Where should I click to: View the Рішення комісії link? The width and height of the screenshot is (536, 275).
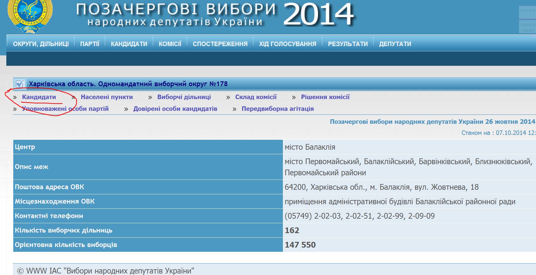[x=325, y=97]
